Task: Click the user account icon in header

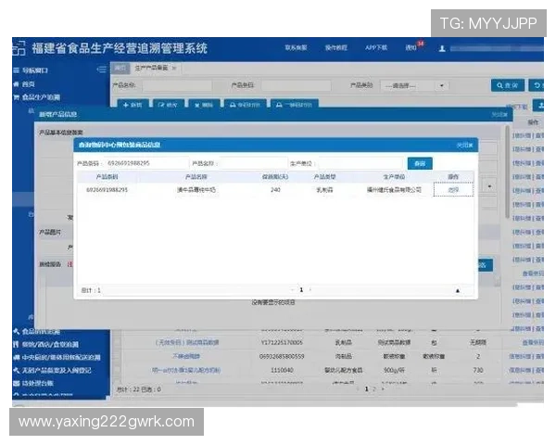Action: pos(442,48)
